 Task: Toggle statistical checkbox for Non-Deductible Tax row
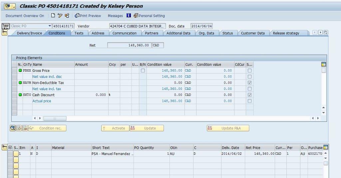249,83
